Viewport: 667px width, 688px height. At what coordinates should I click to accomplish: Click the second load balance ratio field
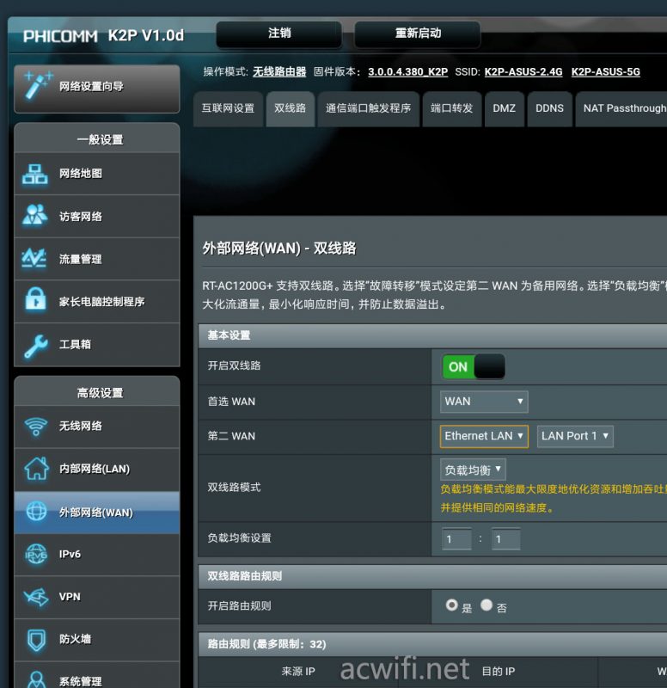[505, 539]
